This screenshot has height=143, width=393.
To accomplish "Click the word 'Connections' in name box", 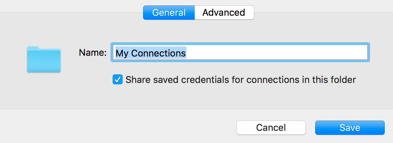I will click(x=158, y=53).
